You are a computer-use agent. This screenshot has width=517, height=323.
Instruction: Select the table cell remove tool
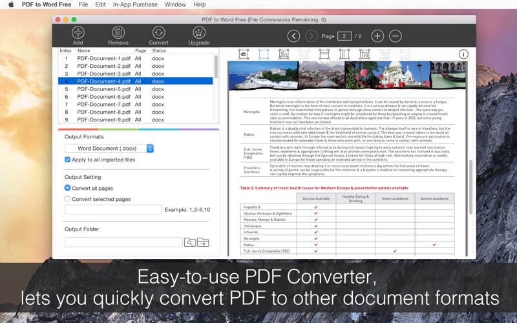[x=364, y=54]
